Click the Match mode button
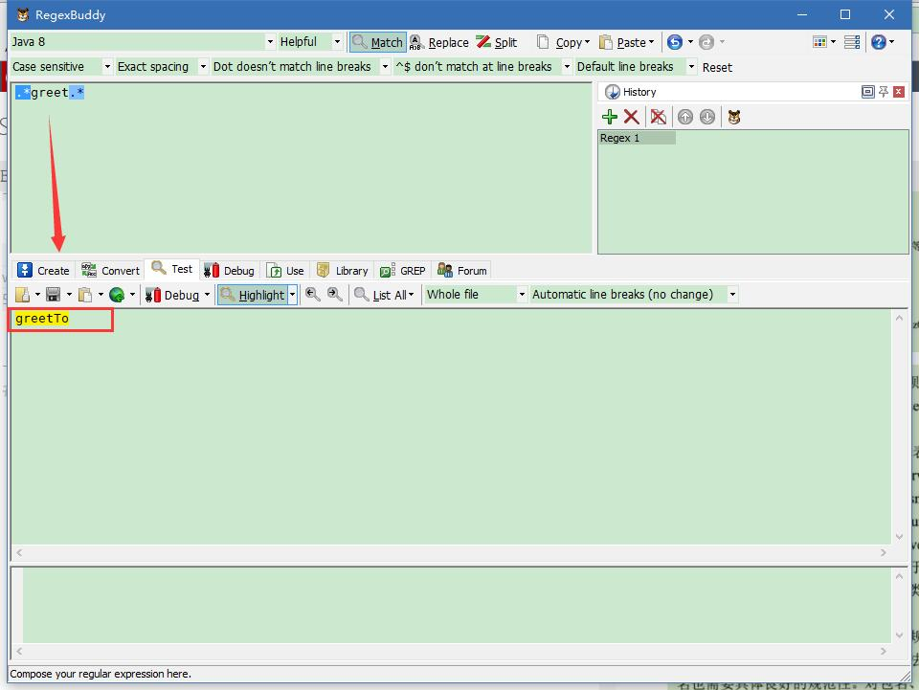 (x=378, y=42)
